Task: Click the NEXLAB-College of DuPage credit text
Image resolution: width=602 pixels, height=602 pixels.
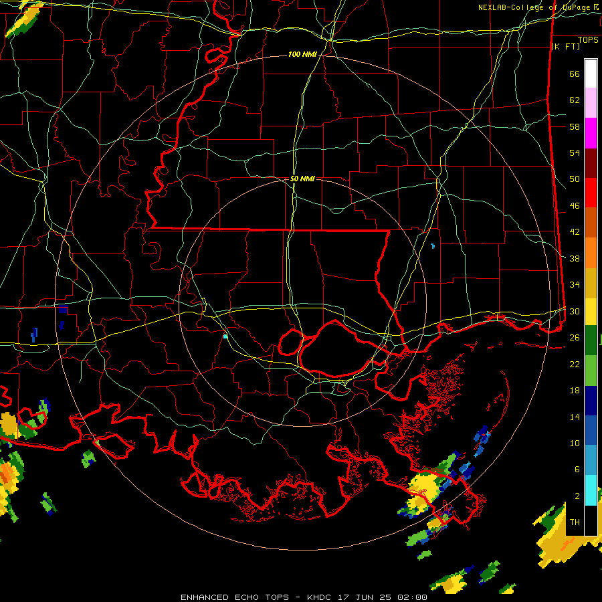Action: 538,7
